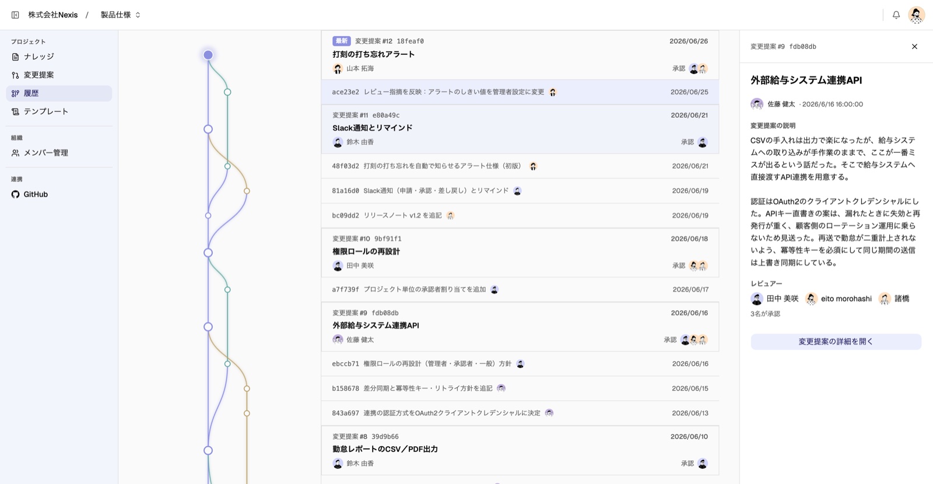Viewport: 933px width, 484px height.
Task: Click approver avatar on #8 card
Action: (x=703, y=464)
